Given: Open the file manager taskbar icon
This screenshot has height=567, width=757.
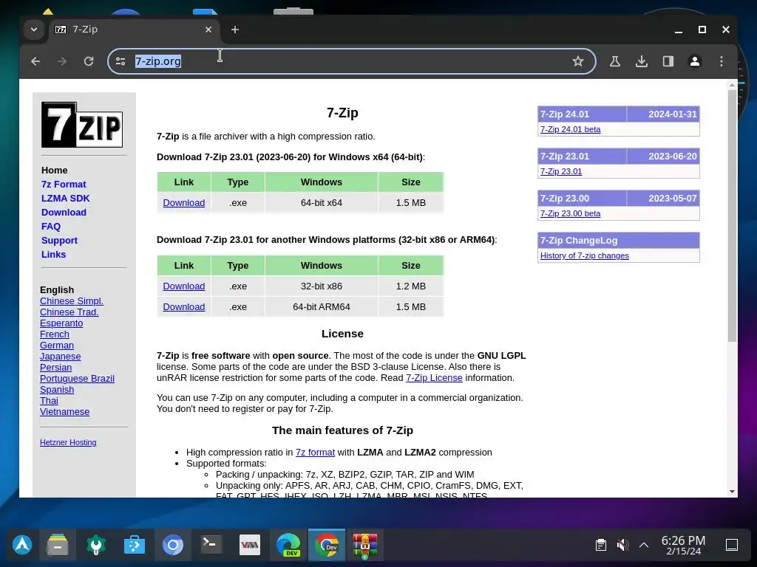Looking at the screenshot, I should tap(58, 545).
